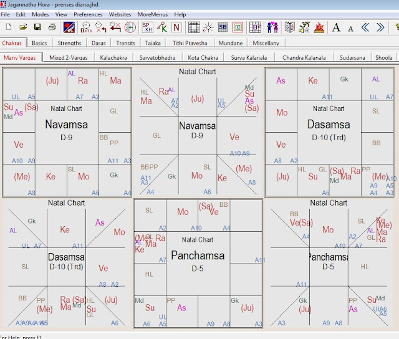Screen dimensions: 399x339
Task: Open the Modes menu
Action: pyautogui.click(x=40, y=14)
